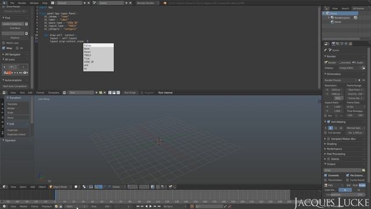
Task: Open the scene browse icon in top bar
Action: [94, 3]
